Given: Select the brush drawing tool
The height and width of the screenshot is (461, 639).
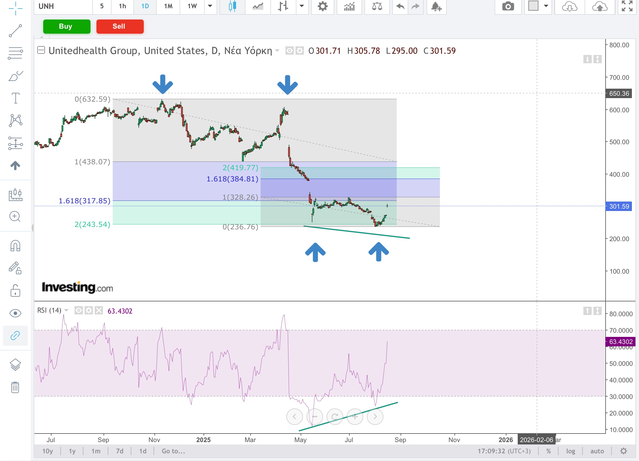Looking at the screenshot, I should click(x=15, y=76).
